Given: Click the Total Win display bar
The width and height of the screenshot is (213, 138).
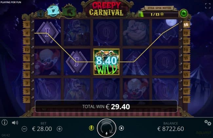Looking at the screenshot, I should click(x=106, y=106).
